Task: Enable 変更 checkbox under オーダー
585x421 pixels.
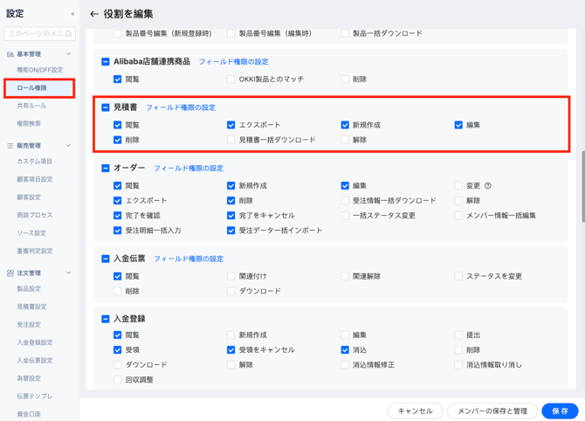Action: tap(458, 185)
